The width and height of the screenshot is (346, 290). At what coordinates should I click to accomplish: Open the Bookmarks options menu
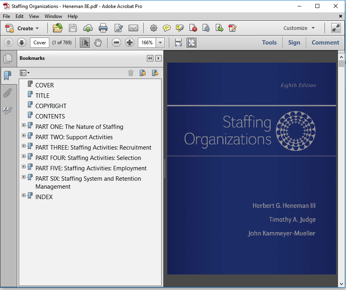click(x=25, y=73)
